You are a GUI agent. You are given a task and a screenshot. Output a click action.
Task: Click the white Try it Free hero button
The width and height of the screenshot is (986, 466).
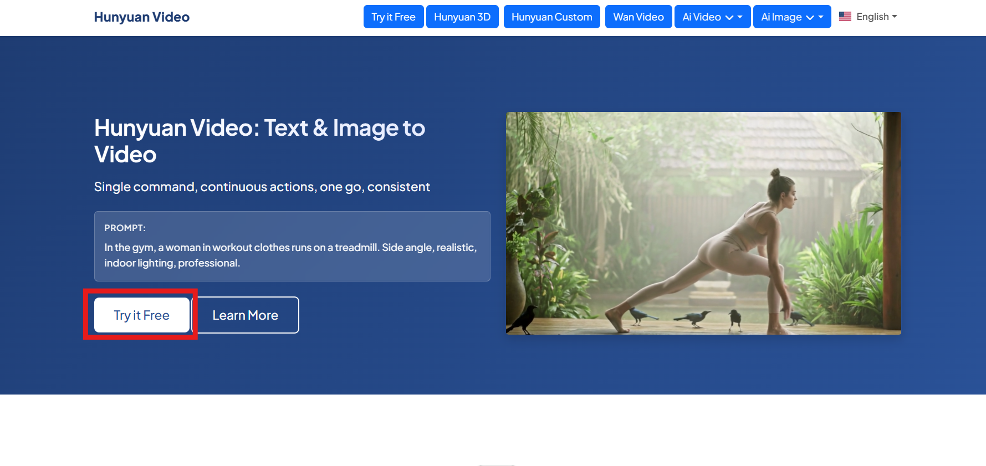pos(142,315)
